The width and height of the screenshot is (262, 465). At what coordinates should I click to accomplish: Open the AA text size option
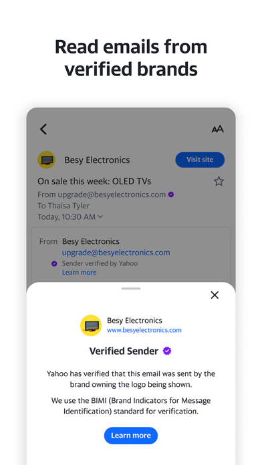point(217,130)
